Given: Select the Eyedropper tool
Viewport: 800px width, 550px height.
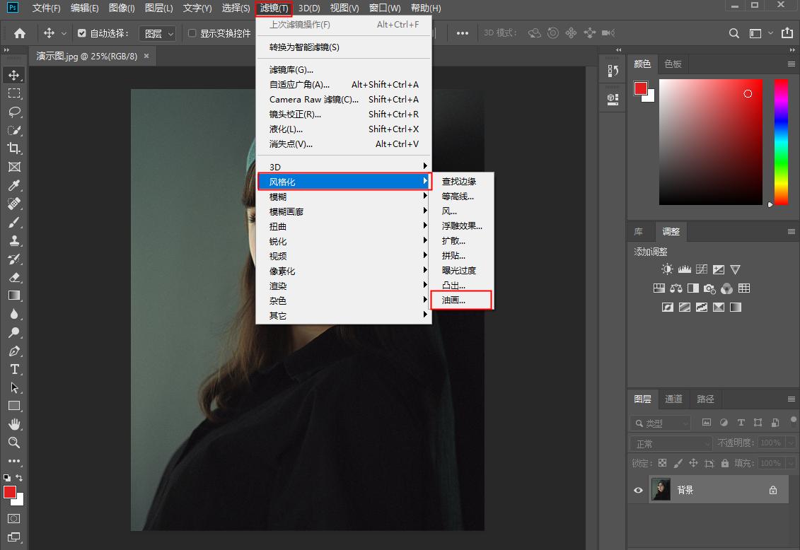Looking at the screenshot, I should (14, 185).
